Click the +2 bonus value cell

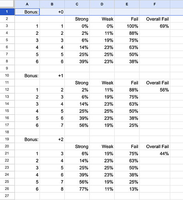tap(52, 139)
